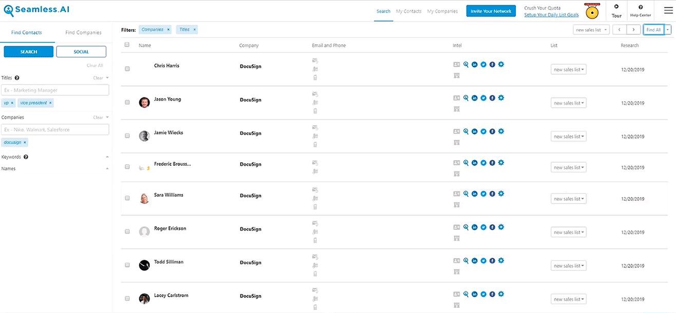Check the box for Jason Young
Viewport: 676px width, 313px height.
(127, 102)
